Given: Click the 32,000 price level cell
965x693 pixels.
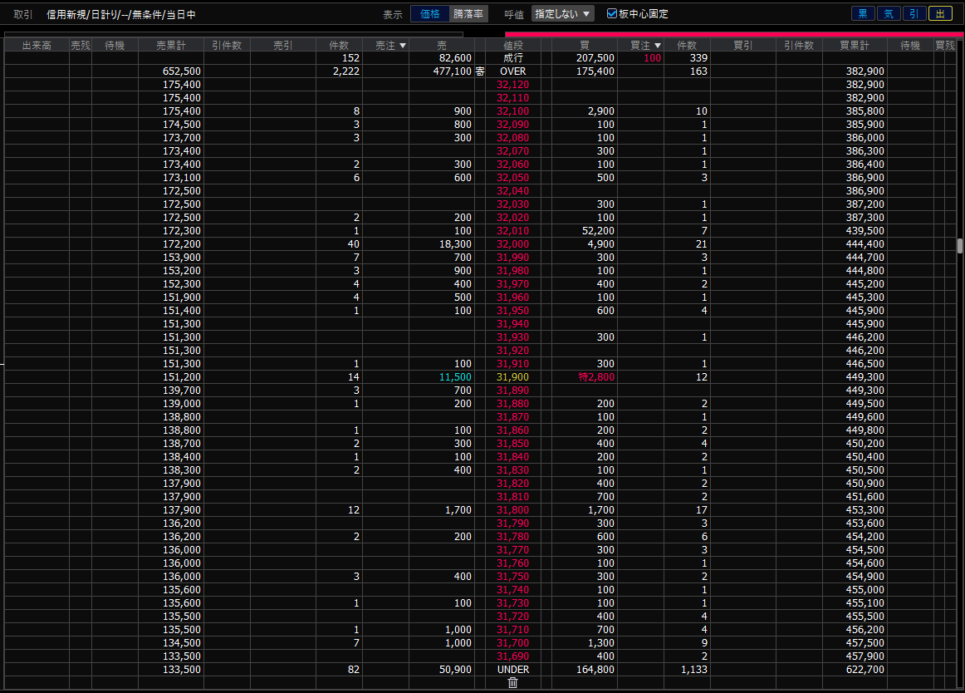Looking at the screenshot, I should point(513,244).
